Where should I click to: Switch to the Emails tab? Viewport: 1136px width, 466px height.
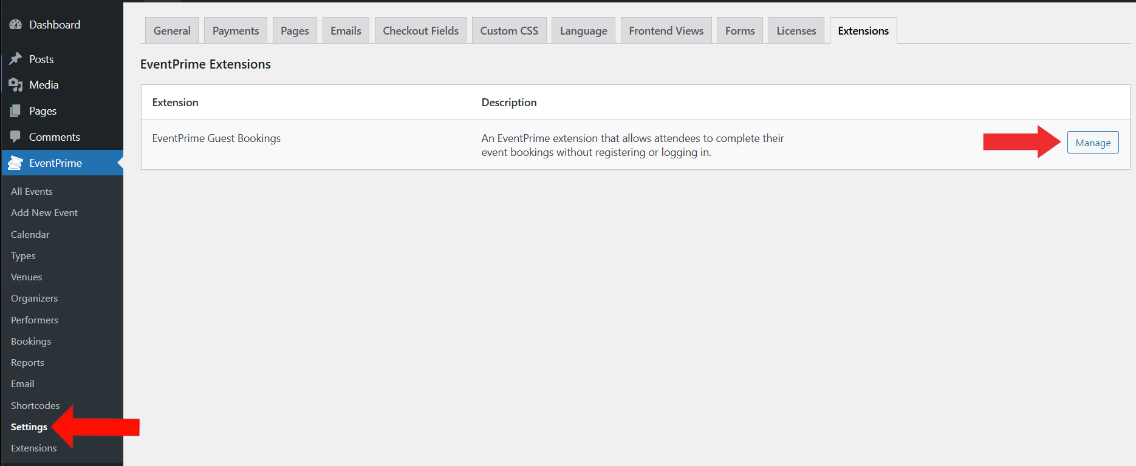click(346, 31)
